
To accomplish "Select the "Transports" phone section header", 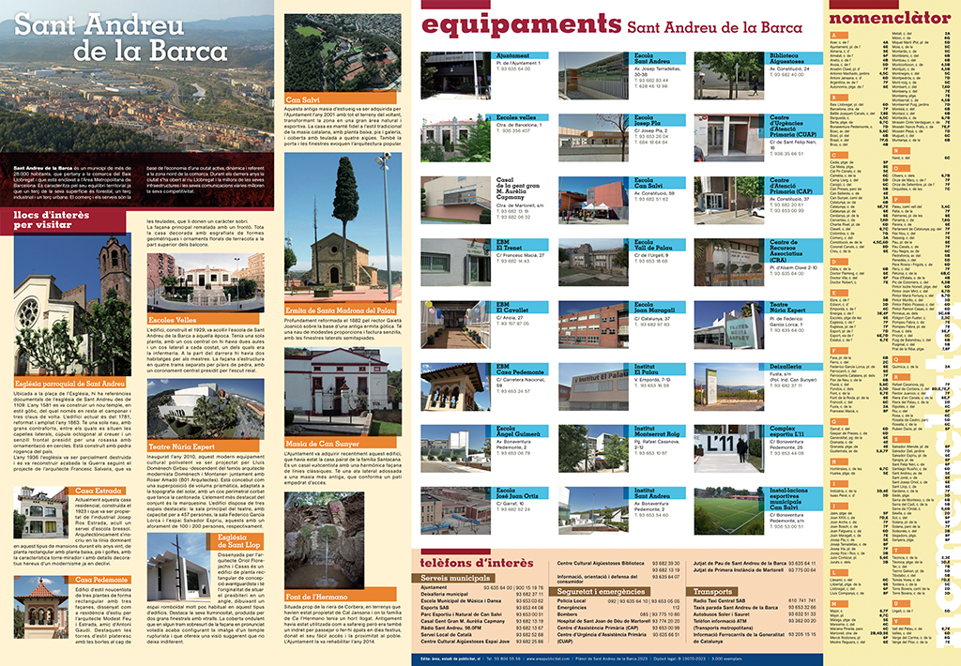I will (x=714, y=592).
